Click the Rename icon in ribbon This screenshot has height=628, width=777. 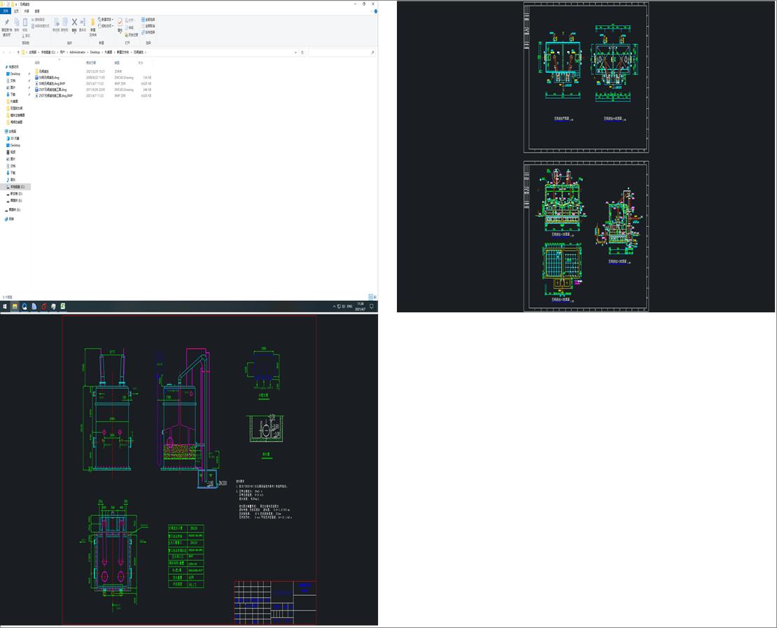(83, 24)
